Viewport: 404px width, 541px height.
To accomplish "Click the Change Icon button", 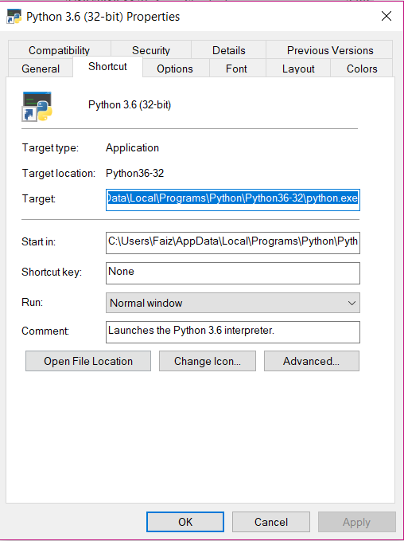I will click(208, 361).
